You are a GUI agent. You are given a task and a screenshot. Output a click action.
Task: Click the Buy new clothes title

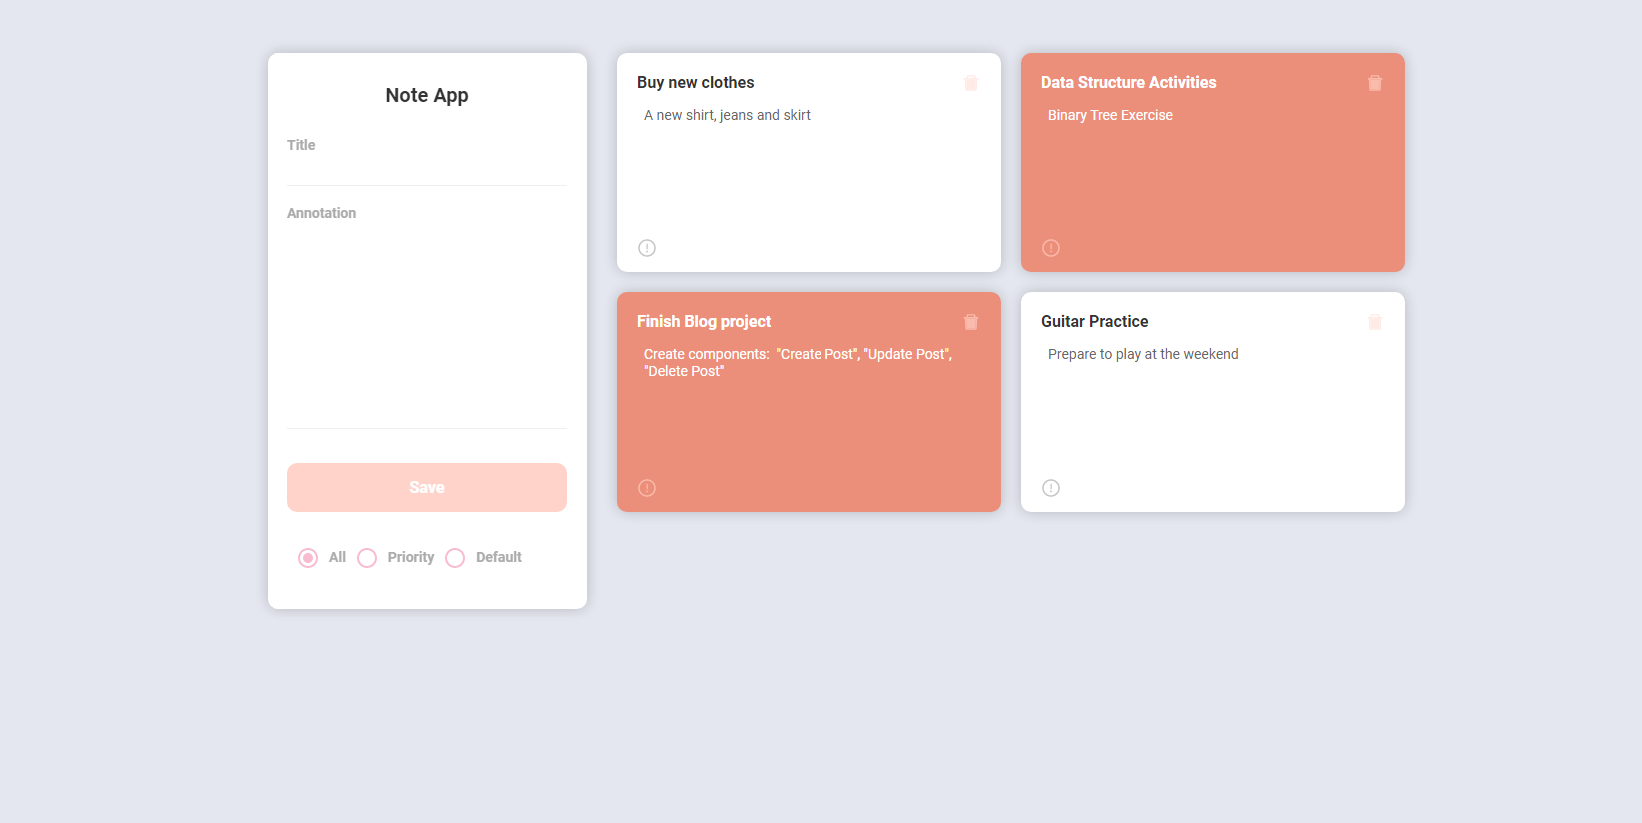pos(696,83)
